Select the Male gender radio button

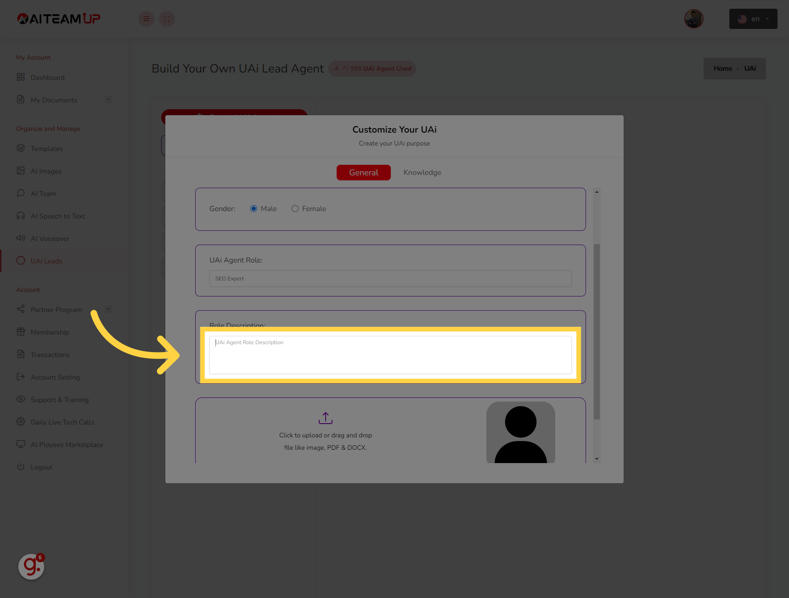(x=254, y=208)
